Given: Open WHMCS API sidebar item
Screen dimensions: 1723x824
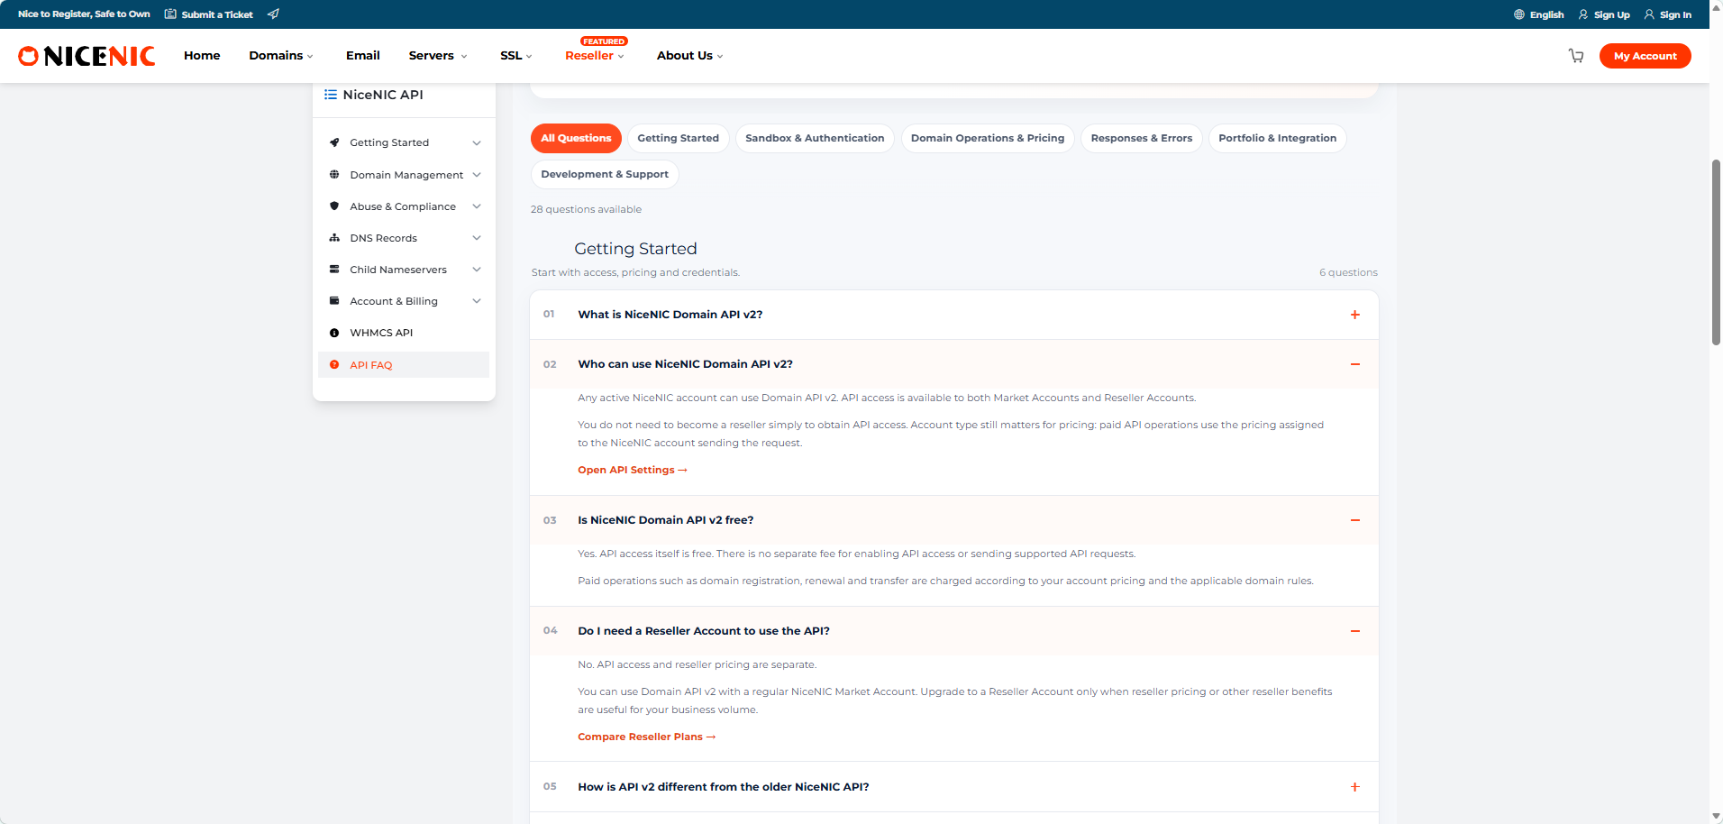Looking at the screenshot, I should 404,333.
